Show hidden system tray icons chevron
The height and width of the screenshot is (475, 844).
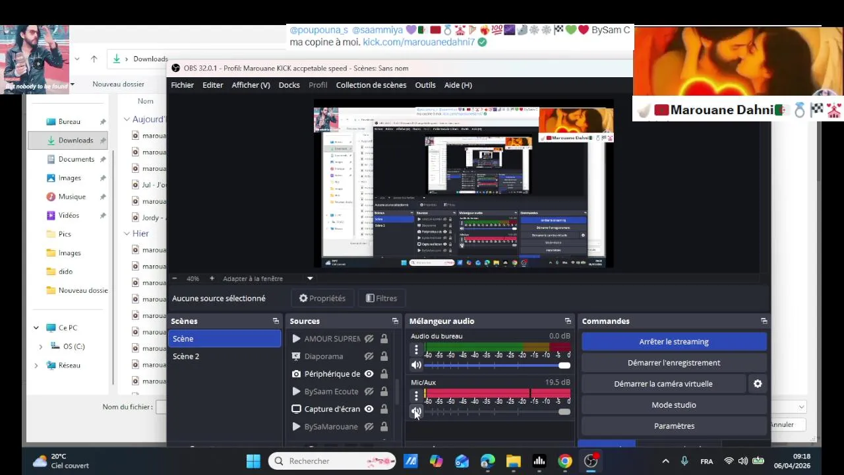[665, 461]
